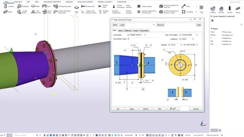Click Surface treatment to selected area

(147, 12)
